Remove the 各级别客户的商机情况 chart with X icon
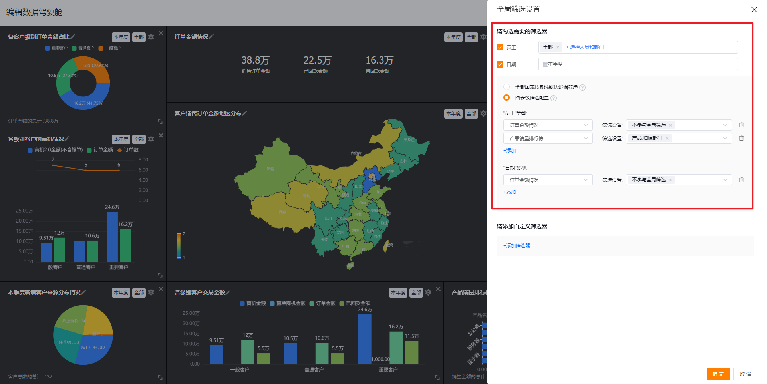This screenshot has width=767, height=384. click(x=161, y=136)
